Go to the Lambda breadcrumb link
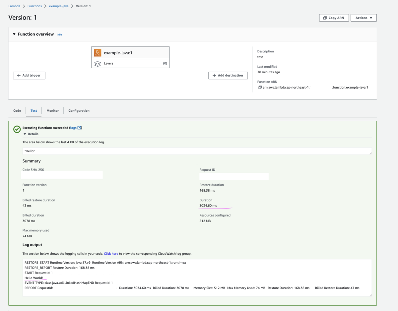This screenshot has height=311, width=398. [14, 6]
